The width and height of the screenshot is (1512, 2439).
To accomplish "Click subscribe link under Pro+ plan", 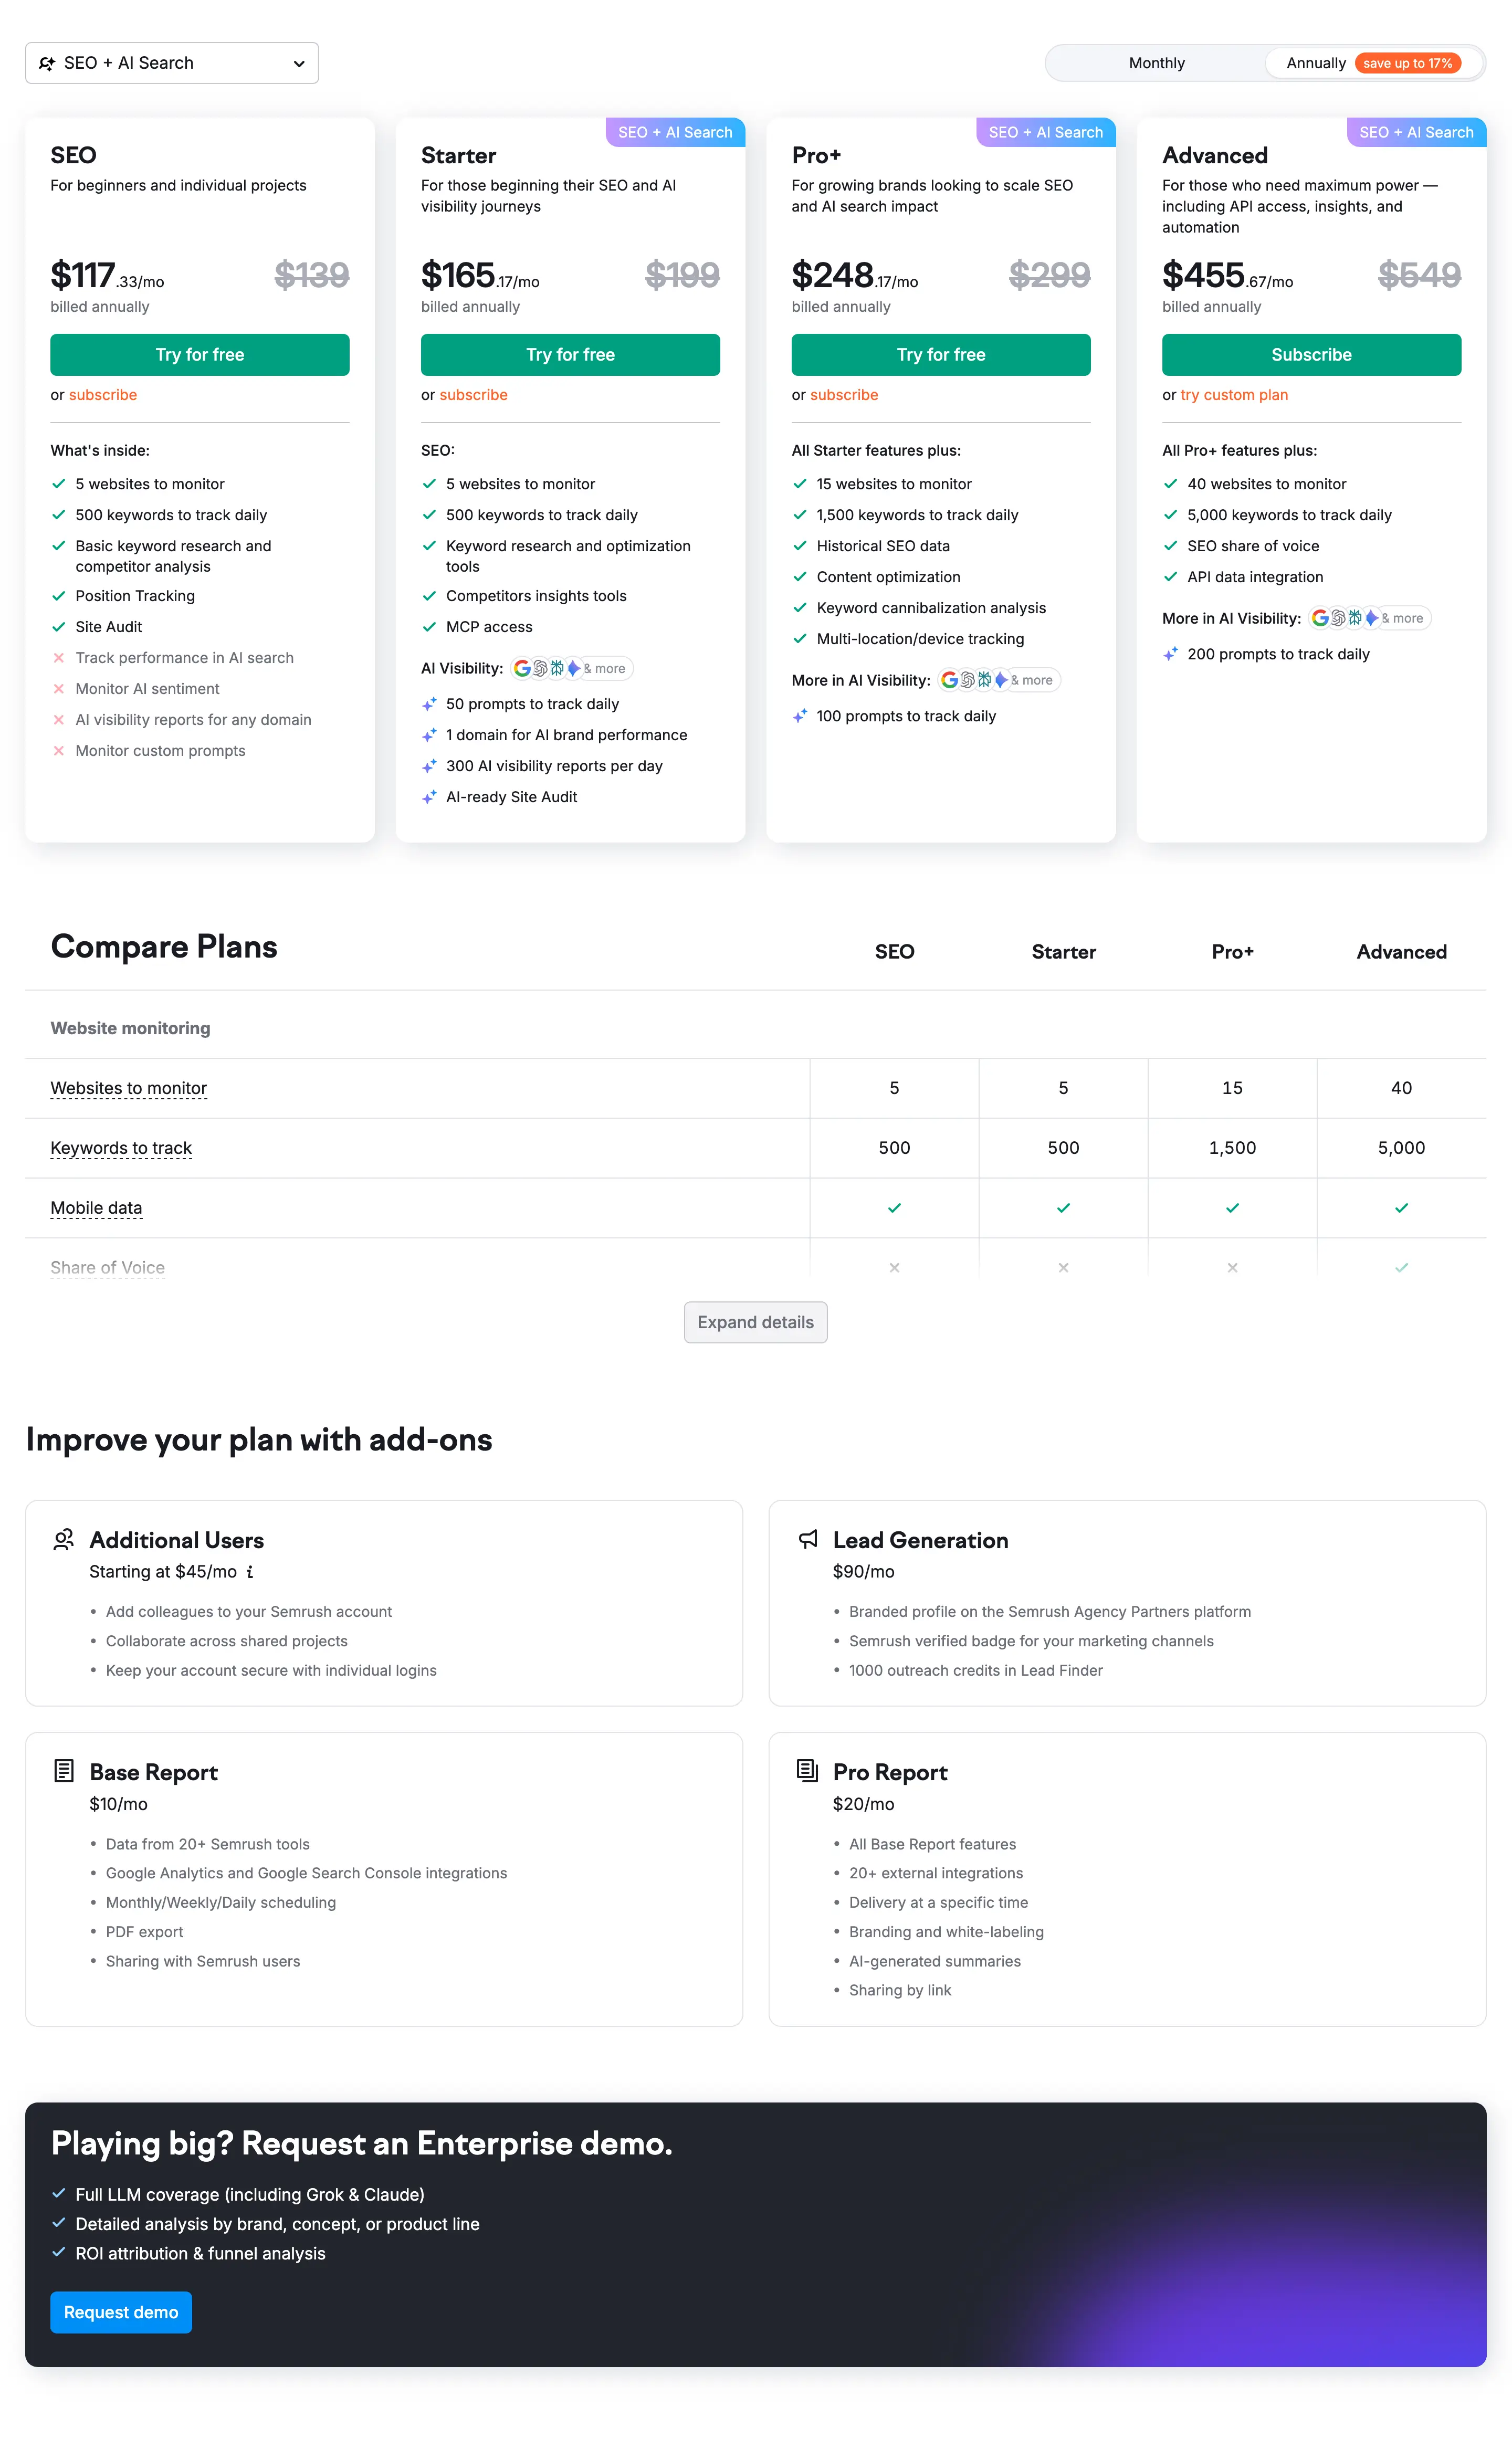I will (x=844, y=395).
